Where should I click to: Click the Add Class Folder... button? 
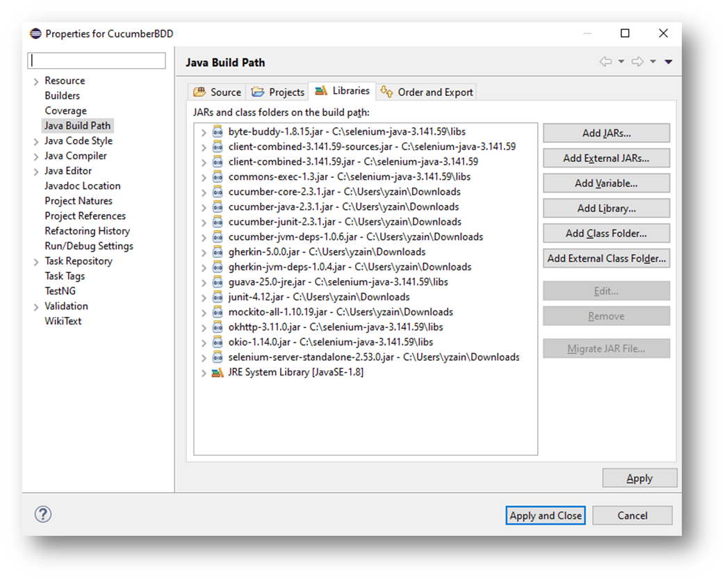coord(607,234)
